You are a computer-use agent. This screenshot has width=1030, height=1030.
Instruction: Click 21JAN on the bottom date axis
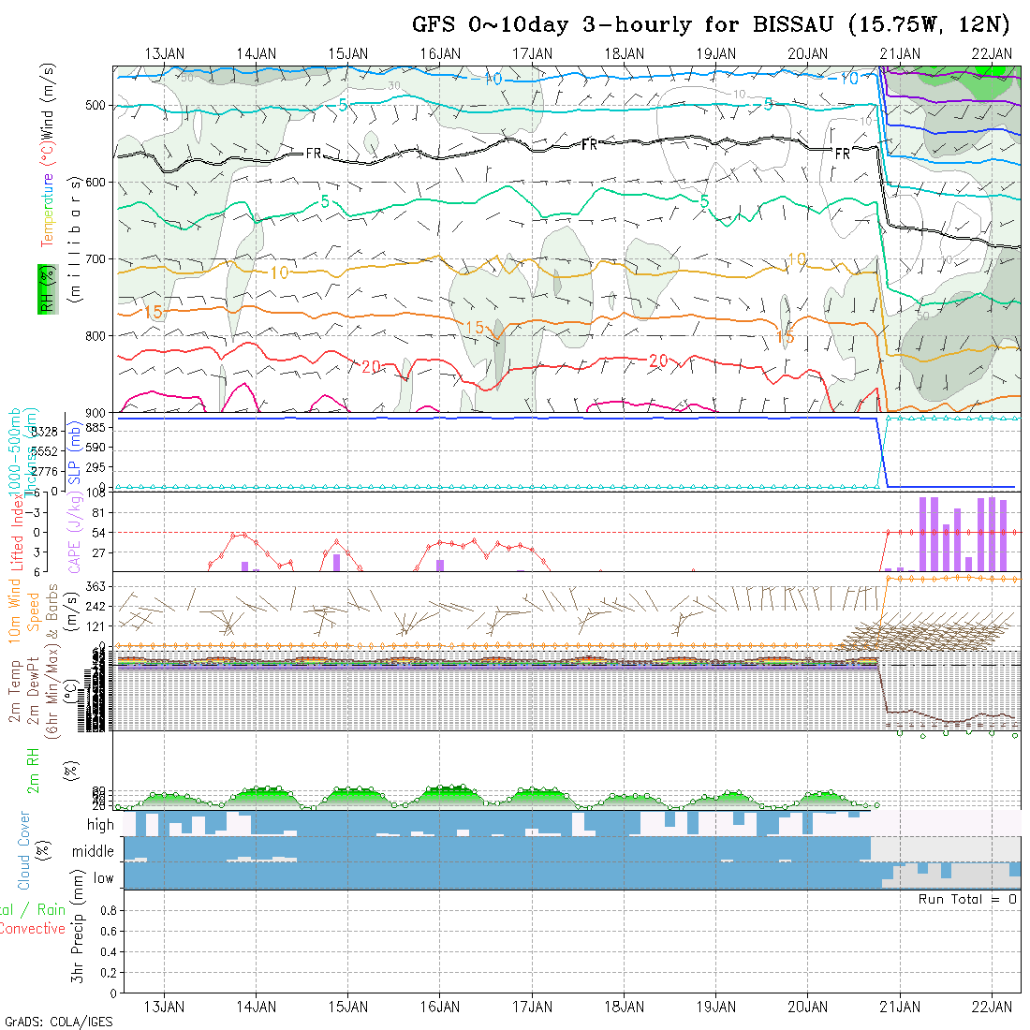point(900,1007)
